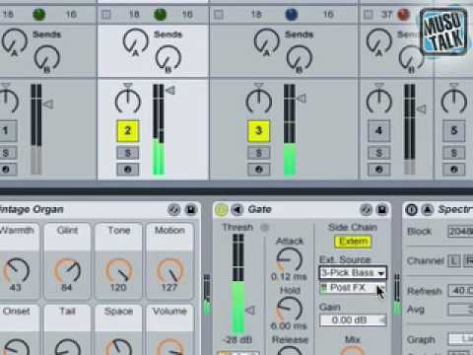Screen dimensions: 473x355
Task: Toggle the Spectrum device power button
Action: 412,209
